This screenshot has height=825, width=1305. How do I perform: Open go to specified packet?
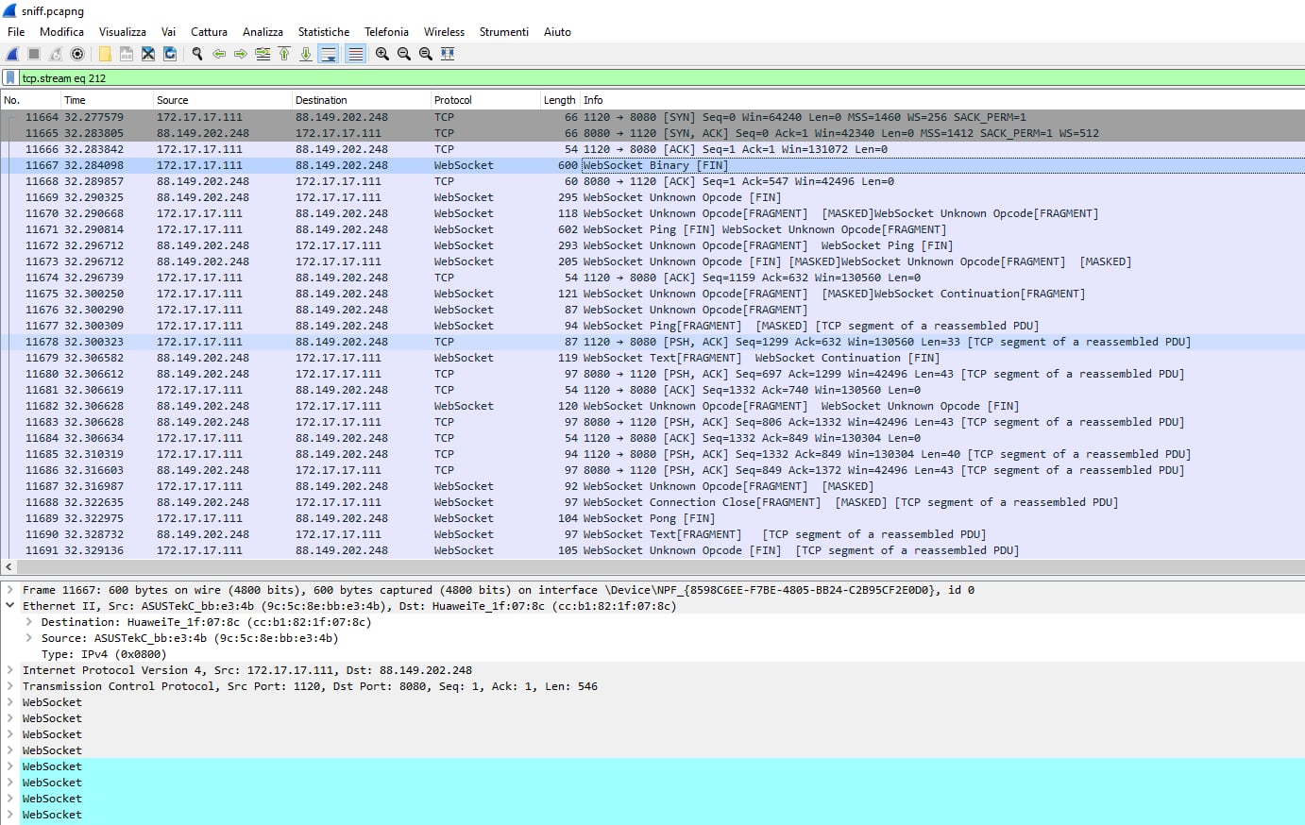click(x=263, y=54)
